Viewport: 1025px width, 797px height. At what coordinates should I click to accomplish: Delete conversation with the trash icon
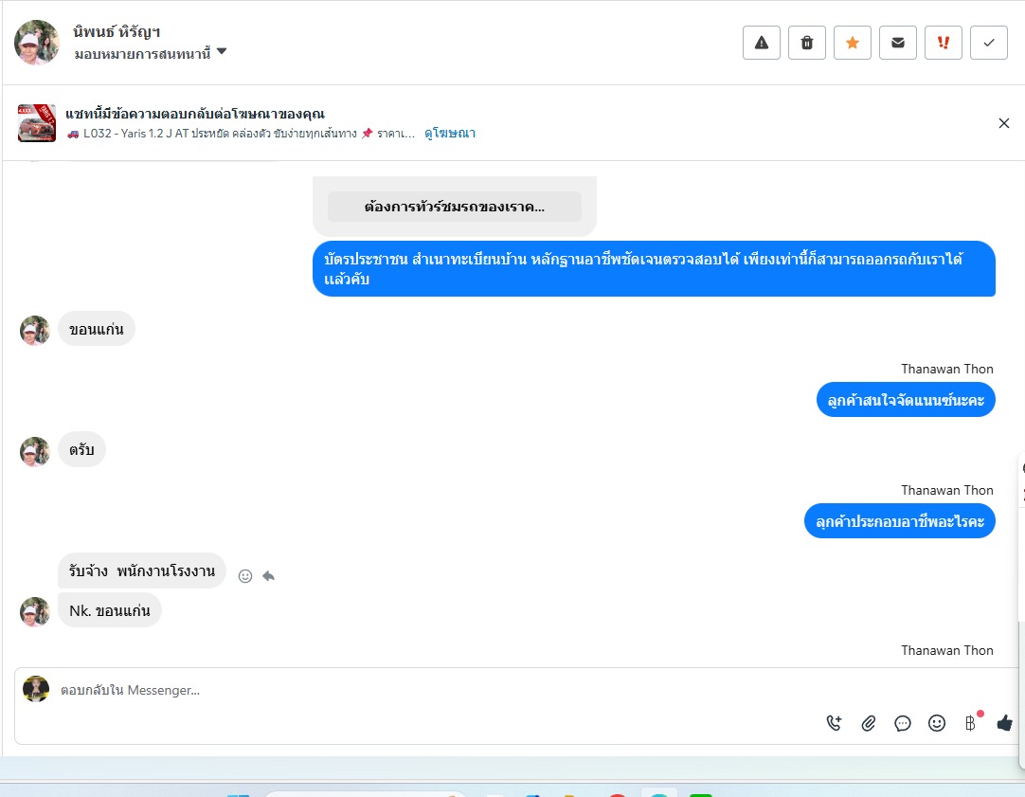[807, 43]
